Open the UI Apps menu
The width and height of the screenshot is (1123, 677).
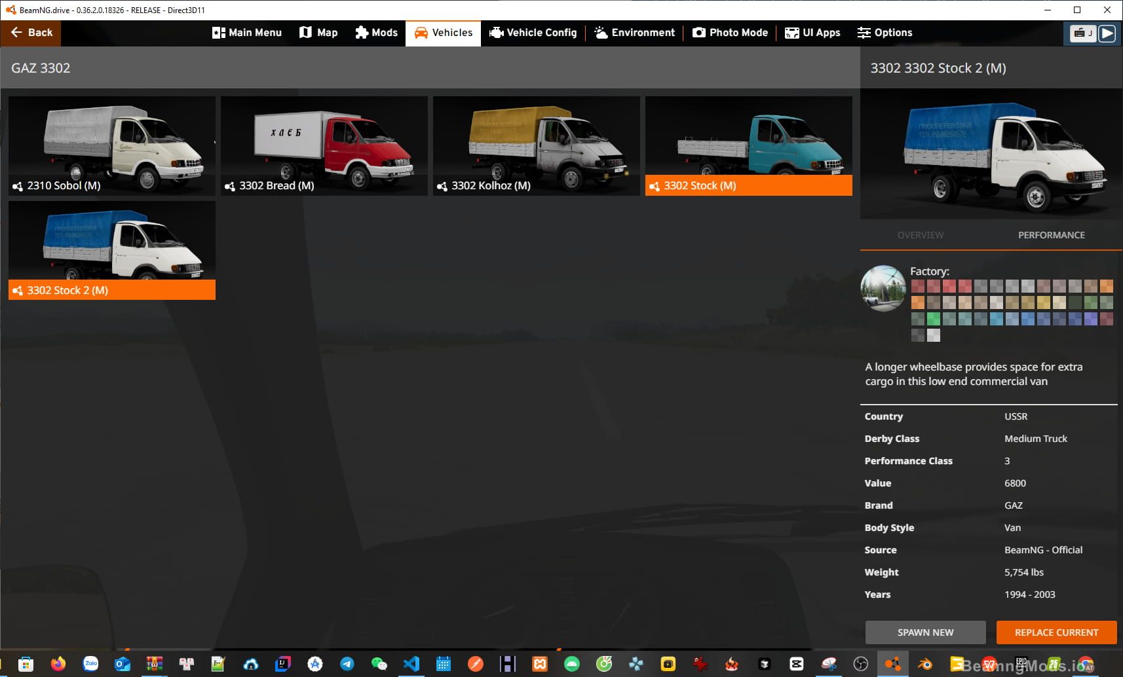[812, 33]
